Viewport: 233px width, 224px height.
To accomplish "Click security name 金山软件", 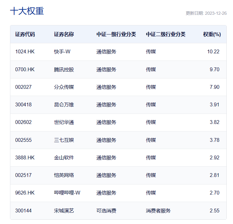I will pos(64,157).
